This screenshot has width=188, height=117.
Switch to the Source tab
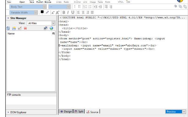(x=92, y=112)
